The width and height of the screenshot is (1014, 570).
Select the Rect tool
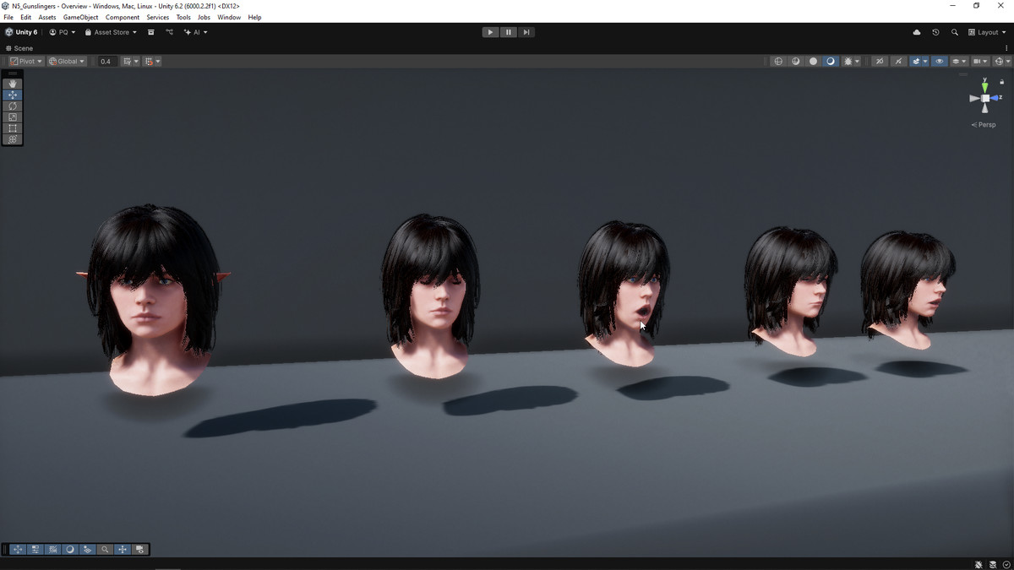tap(13, 128)
